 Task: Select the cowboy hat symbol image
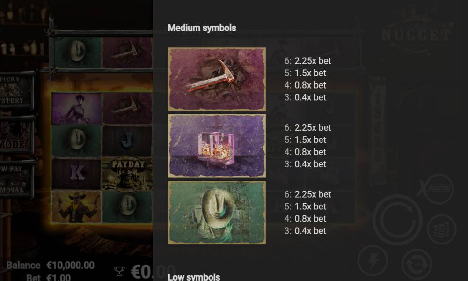click(217, 213)
